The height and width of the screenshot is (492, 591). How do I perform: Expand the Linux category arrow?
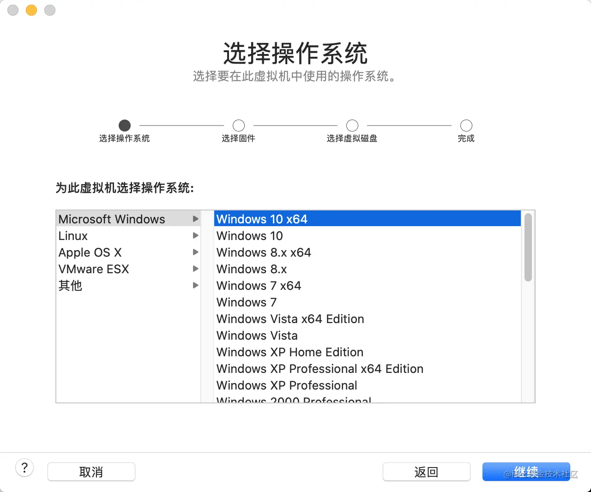[196, 235]
